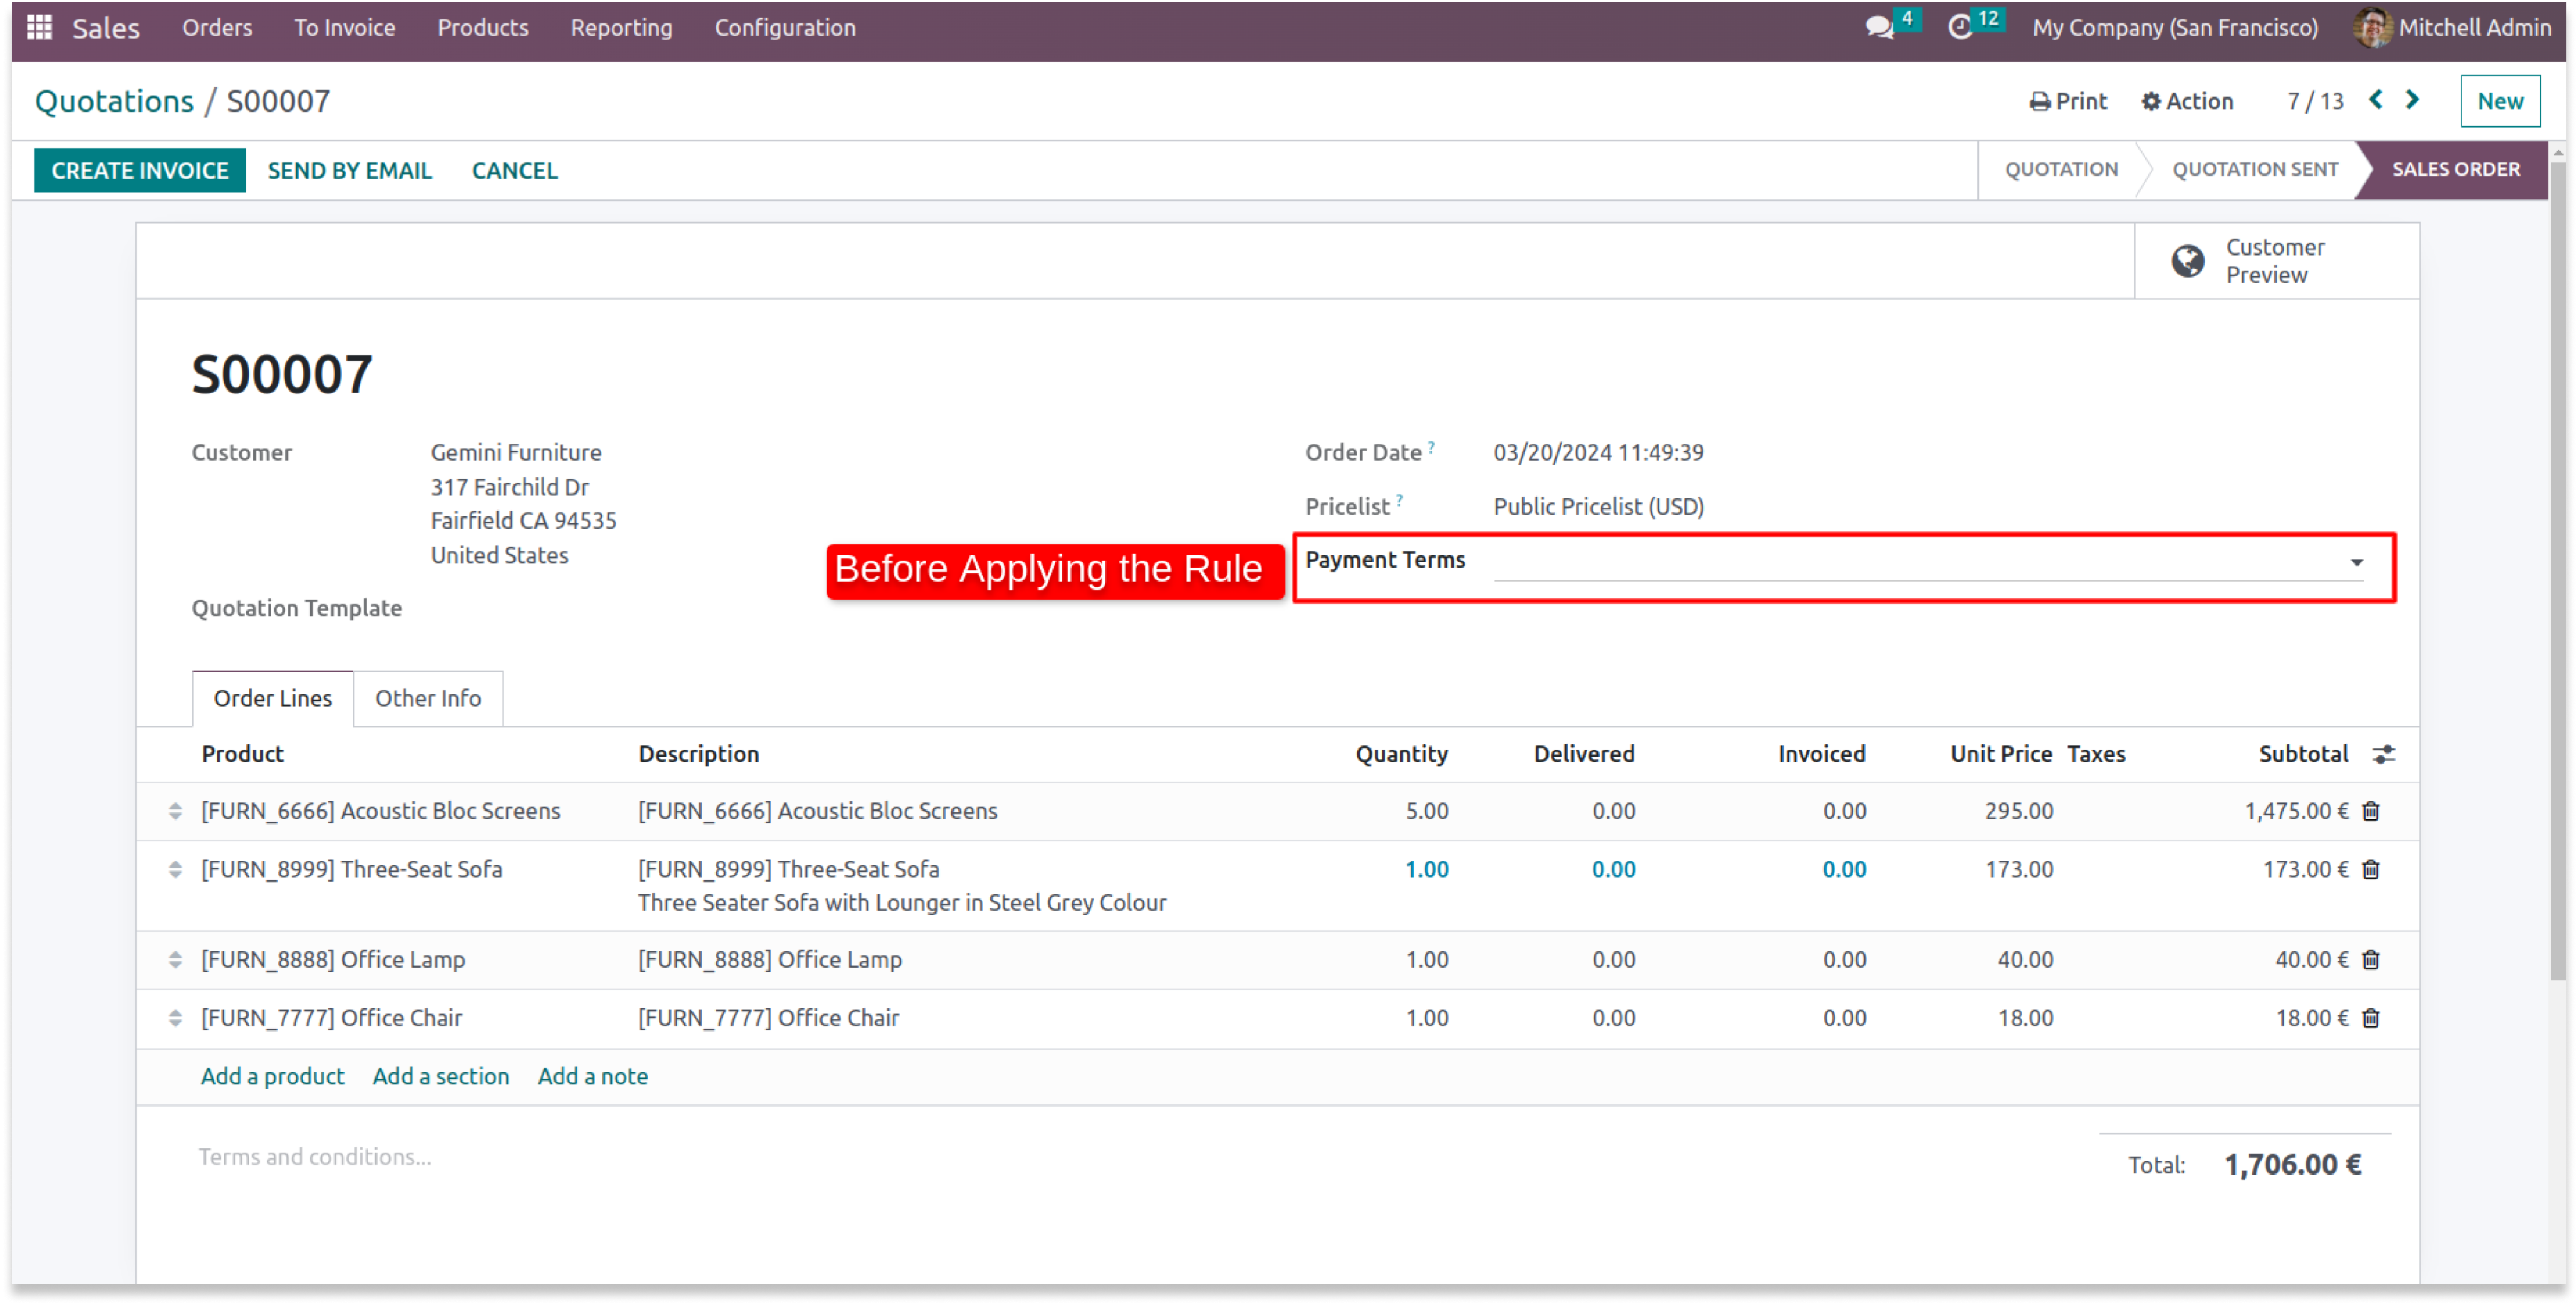The width and height of the screenshot is (2576, 1303).
Task: Click the vertical page scrollbar
Action: click(2557, 570)
